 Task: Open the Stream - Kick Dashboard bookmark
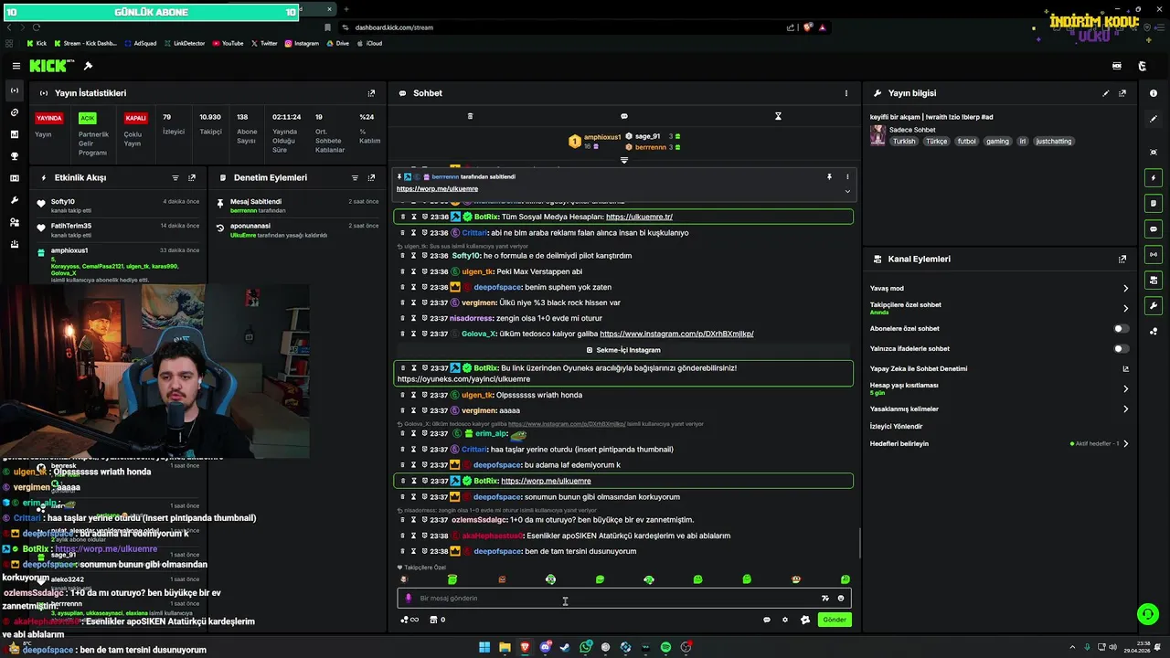tap(85, 43)
